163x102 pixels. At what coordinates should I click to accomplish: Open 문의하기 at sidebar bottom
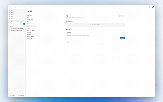point(13,95)
